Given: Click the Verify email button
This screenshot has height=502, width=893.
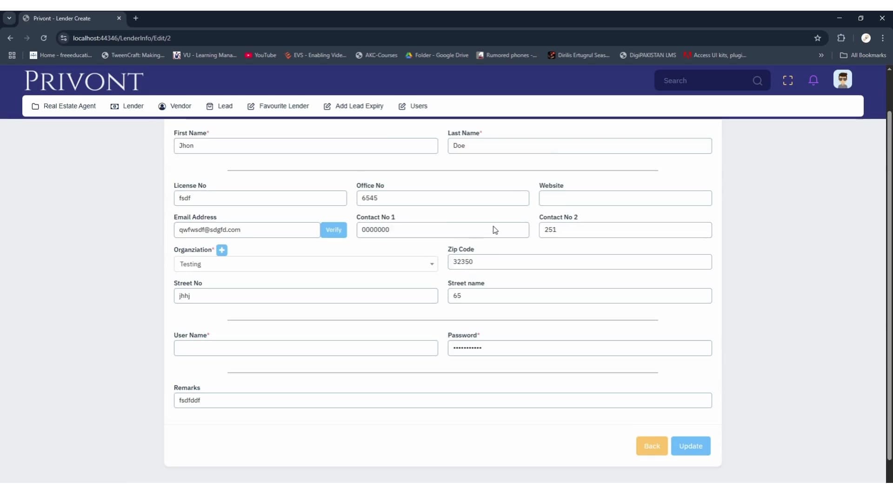Looking at the screenshot, I should pyautogui.click(x=333, y=230).
